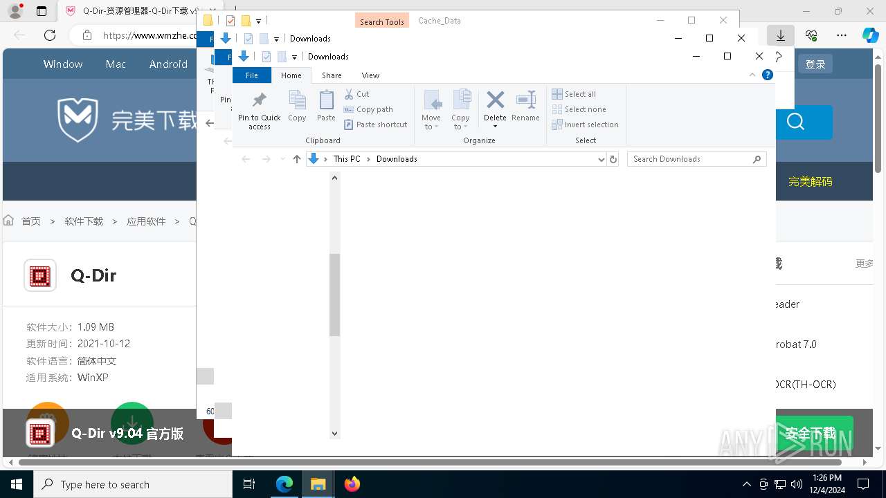This screenshot has height=498, width=886.
Task: Click the back navigation arrow in Explorer
Action: tap(246, 159)
